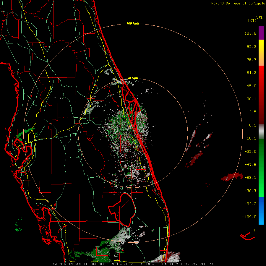
Task: Select the -94.2 legend value
Action: (x=250, y=204)
